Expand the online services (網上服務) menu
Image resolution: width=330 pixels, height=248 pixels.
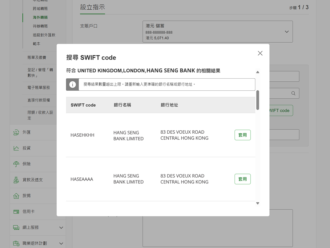(61, 228)
